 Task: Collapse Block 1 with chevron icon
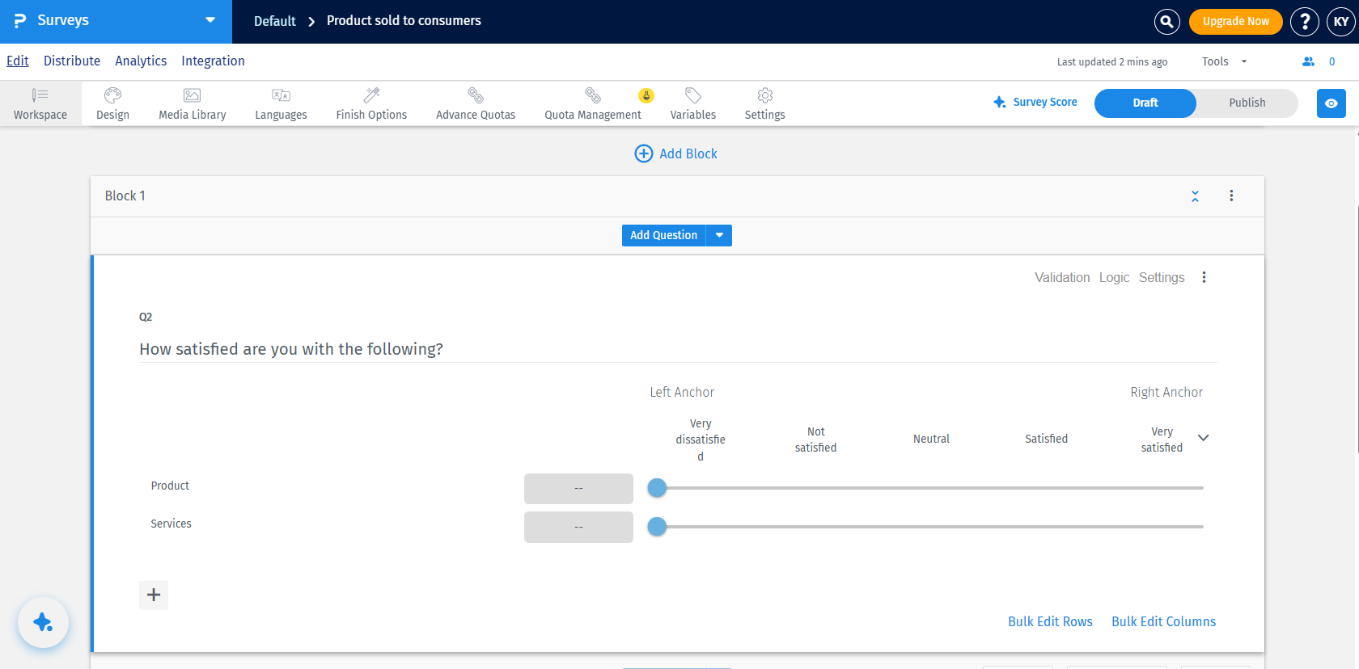click(x=1195, y=196)
